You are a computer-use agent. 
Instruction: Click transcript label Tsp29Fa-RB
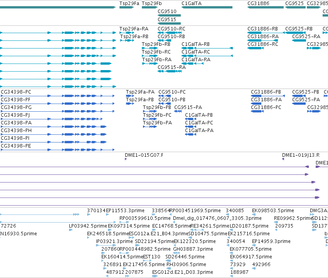pyautogui.click(x=134, y=36)
